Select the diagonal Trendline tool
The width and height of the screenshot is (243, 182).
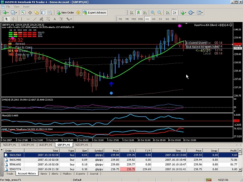click(35, 19)
